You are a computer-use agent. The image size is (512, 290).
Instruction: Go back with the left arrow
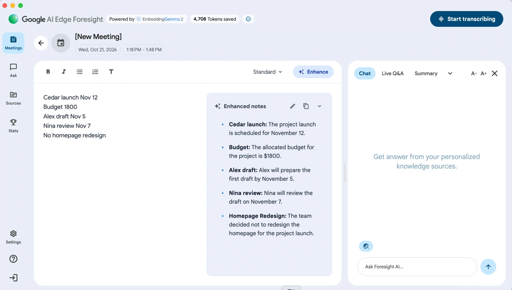[41, 43]
